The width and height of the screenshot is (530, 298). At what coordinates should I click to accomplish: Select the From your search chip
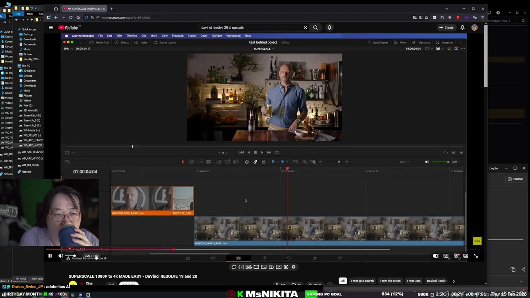pos(362,281)
